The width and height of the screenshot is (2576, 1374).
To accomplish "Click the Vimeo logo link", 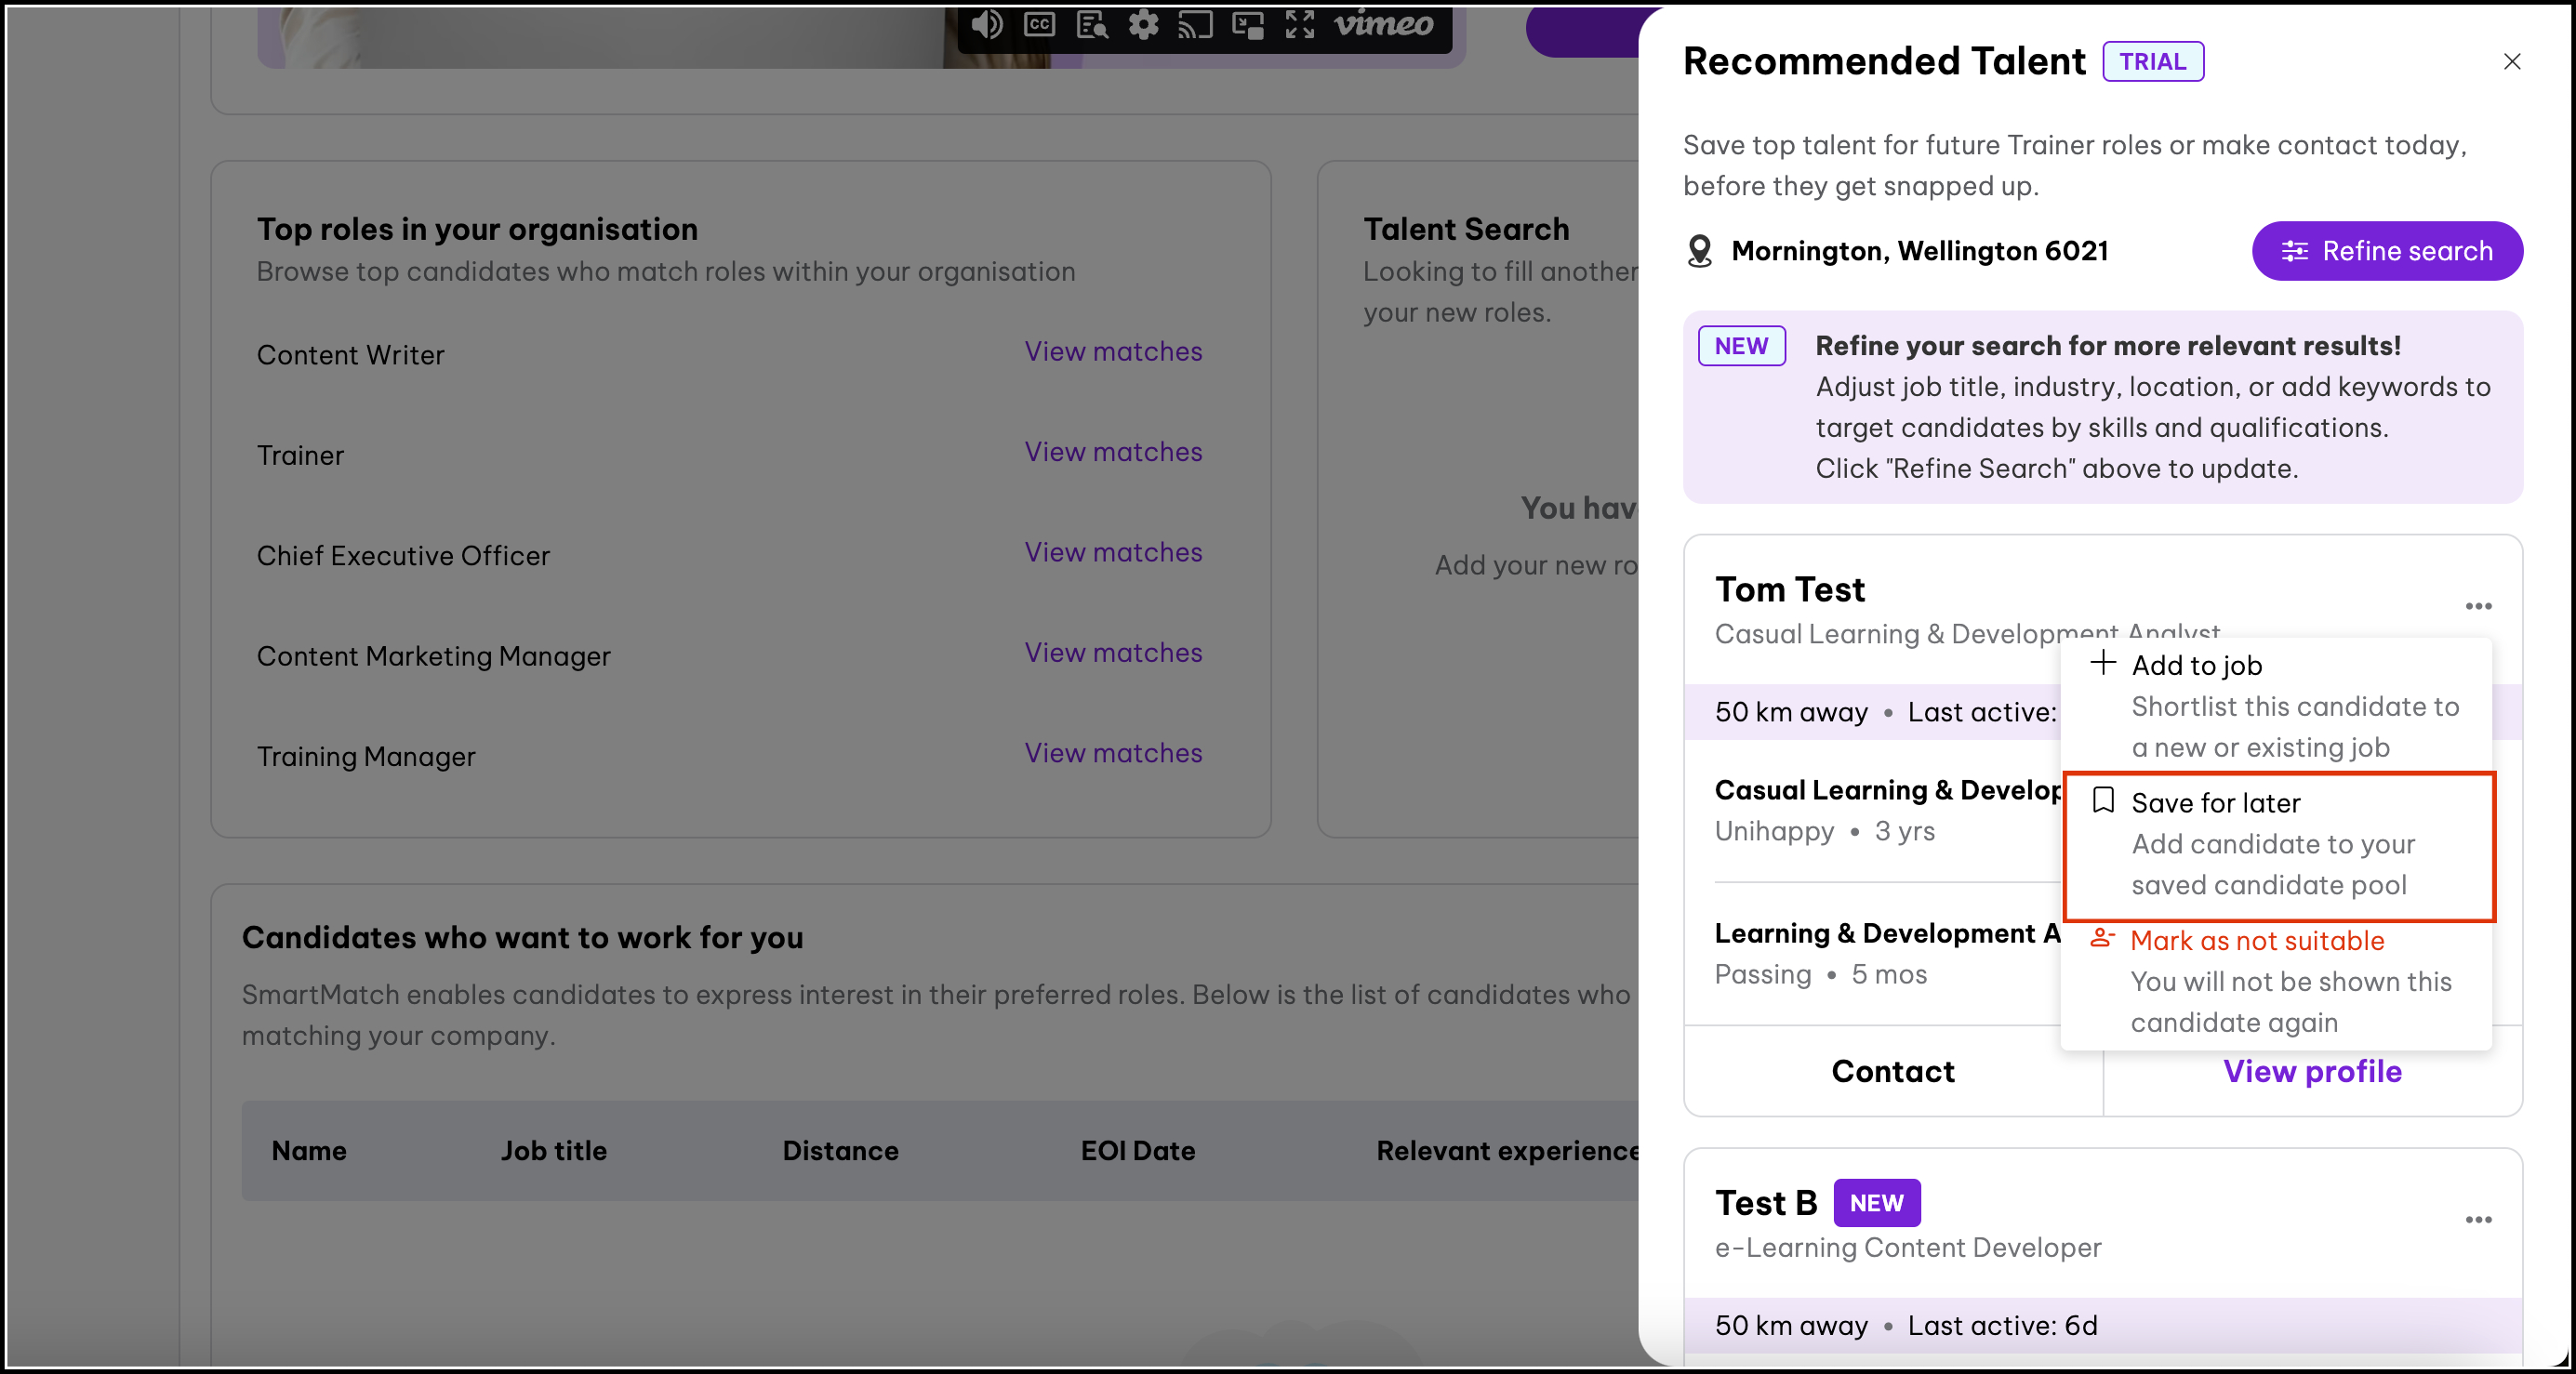I will [x=1384, y=24].
